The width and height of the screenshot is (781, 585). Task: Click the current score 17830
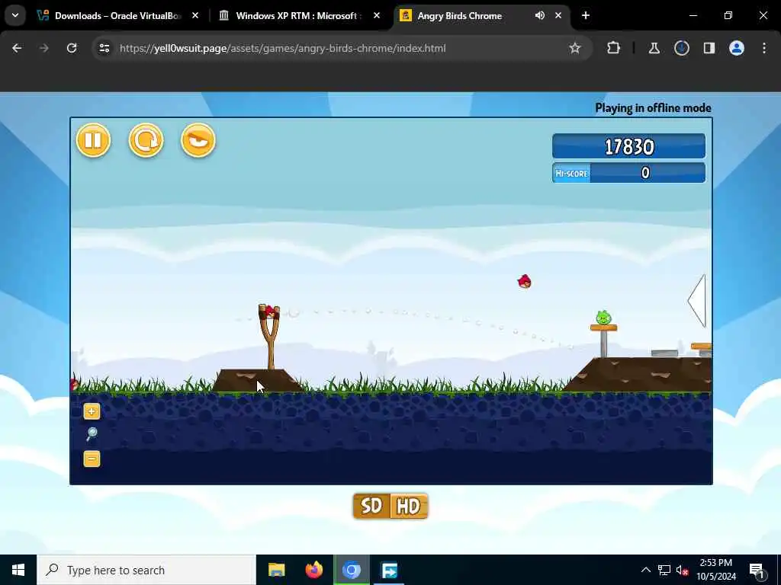click(x=628, y=146)
